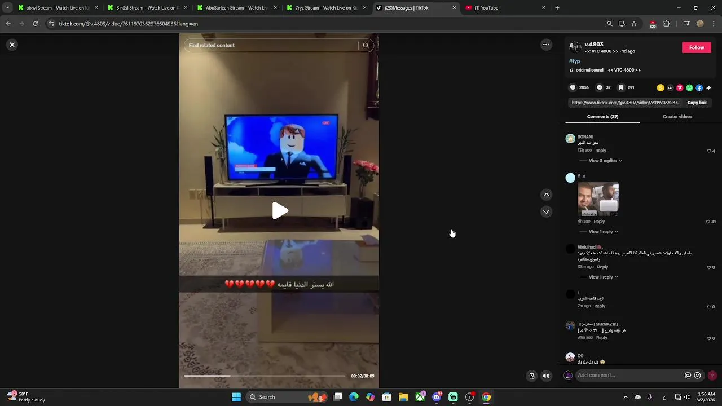
Task: Reload the page
Action: click(35, 24)
